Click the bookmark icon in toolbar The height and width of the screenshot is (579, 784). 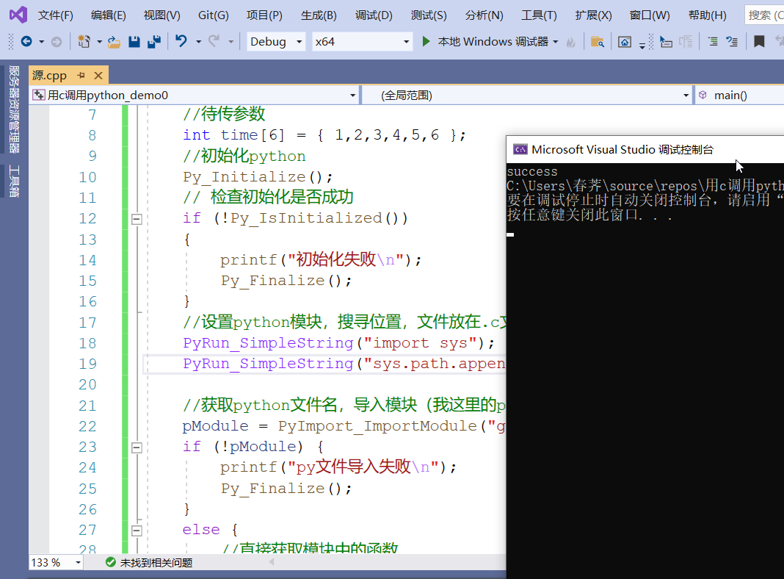759,42
